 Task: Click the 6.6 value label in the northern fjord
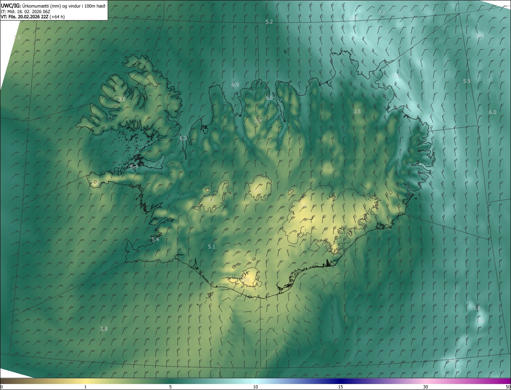[269, 98]
